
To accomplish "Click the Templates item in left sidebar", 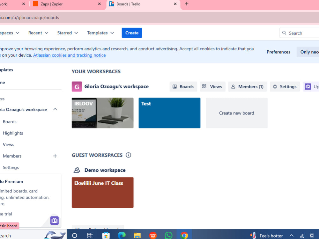I will [6, 70].
